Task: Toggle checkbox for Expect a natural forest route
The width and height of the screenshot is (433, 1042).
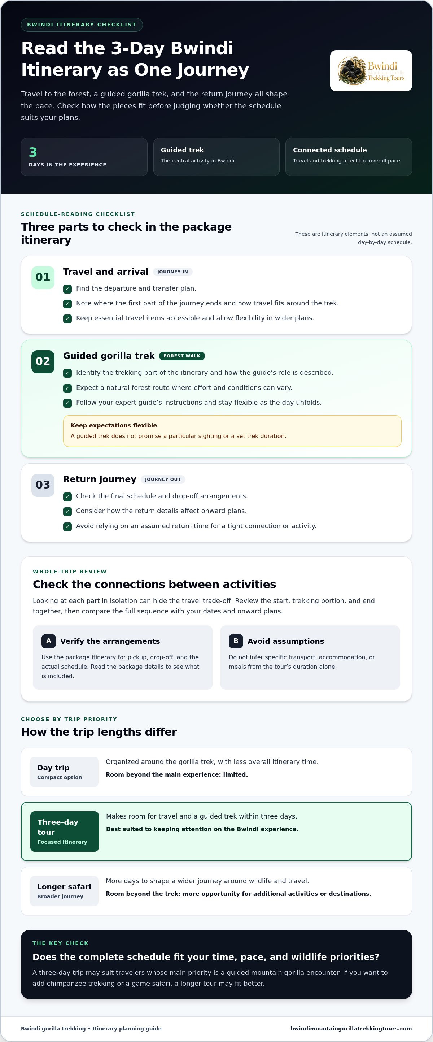Action: coord(67,388)
